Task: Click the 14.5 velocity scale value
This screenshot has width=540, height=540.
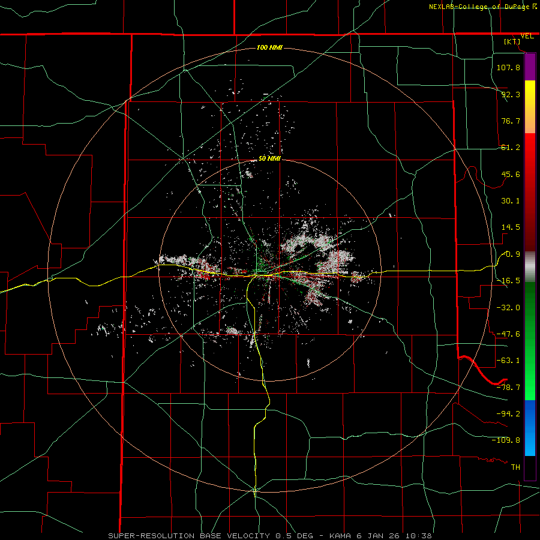Action: 511,227
